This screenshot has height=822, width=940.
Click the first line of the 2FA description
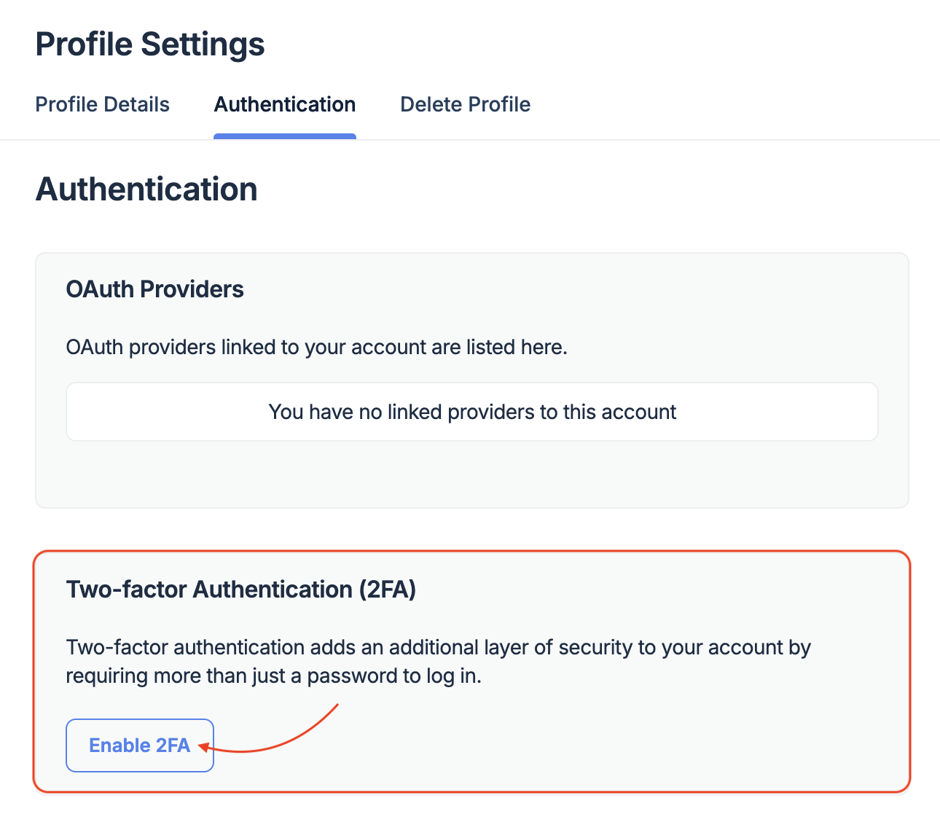point(438,647)
